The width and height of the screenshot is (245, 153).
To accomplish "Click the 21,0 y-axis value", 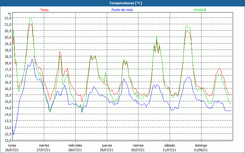I will 8,24.
